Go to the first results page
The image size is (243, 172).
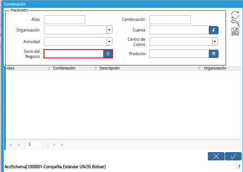[x=10, y=145]
